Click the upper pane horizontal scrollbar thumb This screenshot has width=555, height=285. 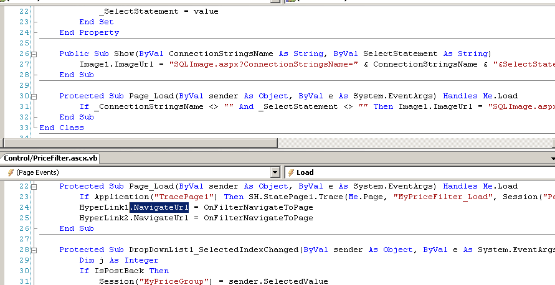click(x=140, y=143)
